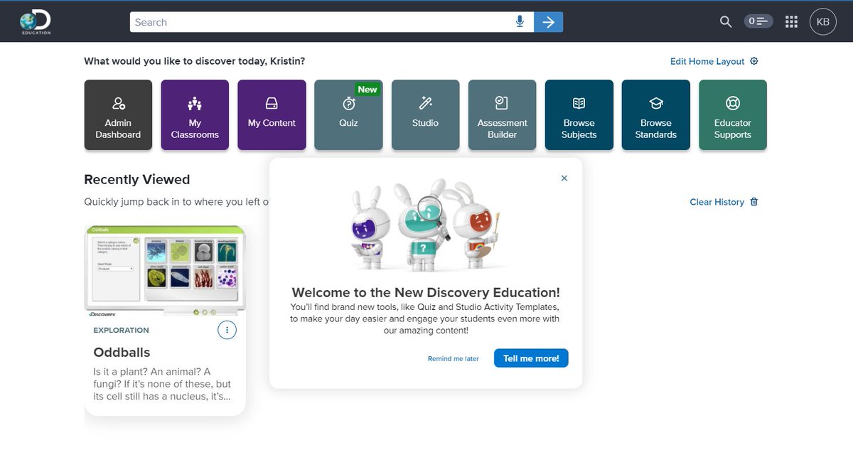The height and width of the screenshot is (460, 853).
Task: Click the greeting text mentioning Kristin
Action: tap(194, 61)
